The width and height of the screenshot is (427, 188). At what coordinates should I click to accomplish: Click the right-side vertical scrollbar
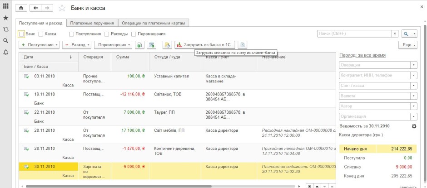pos(425,103)
